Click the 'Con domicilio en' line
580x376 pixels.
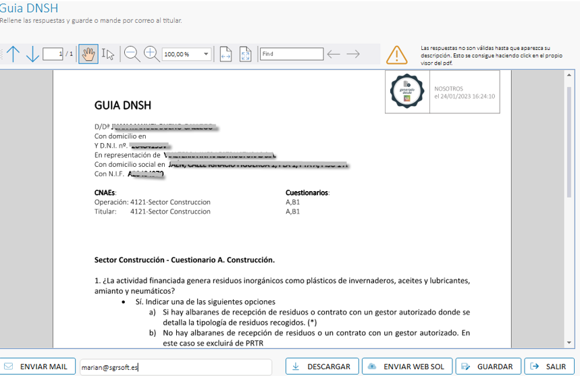click(120, 136)
